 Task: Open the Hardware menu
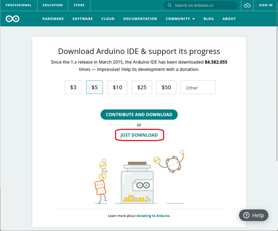coord(53,19)
